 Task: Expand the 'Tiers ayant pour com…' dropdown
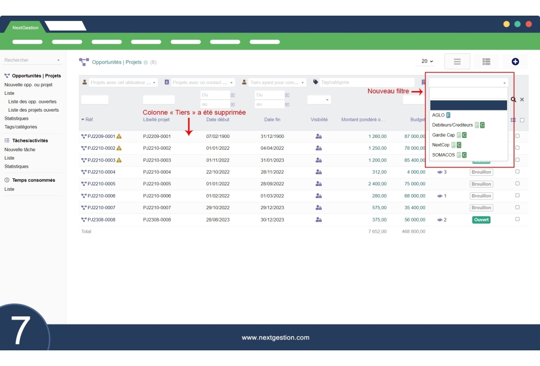click(275, 82)
